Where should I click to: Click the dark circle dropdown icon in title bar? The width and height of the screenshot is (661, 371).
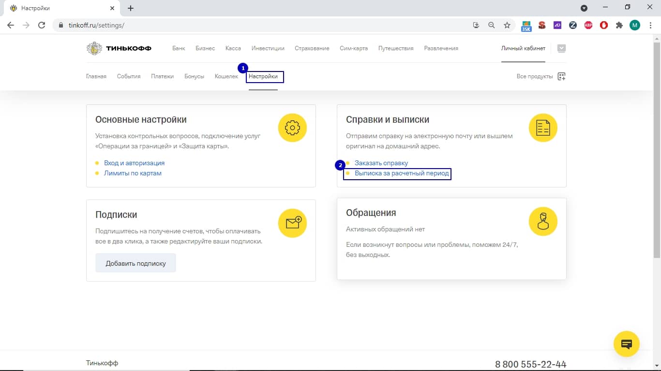(x=584, y=8)
